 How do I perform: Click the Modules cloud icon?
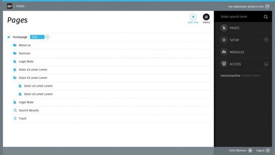[224, 52]
